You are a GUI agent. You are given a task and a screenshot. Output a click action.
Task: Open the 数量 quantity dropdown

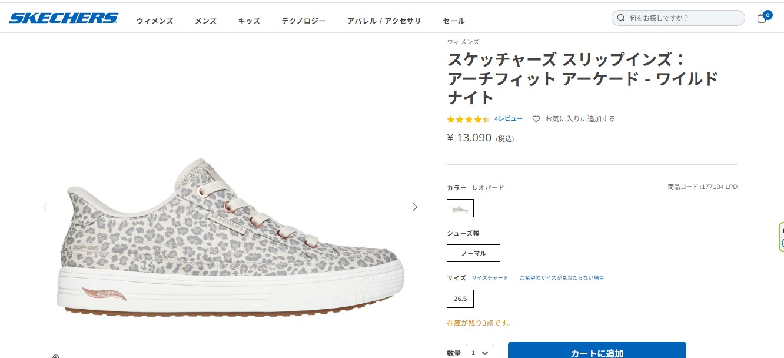(x=479, y=352)
